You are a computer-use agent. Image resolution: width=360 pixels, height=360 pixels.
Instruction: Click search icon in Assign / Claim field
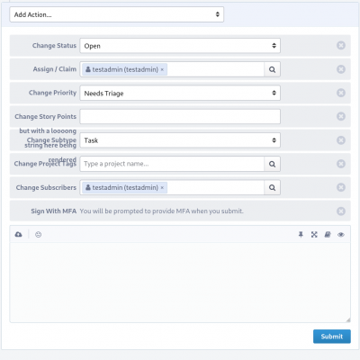point(272,69)
